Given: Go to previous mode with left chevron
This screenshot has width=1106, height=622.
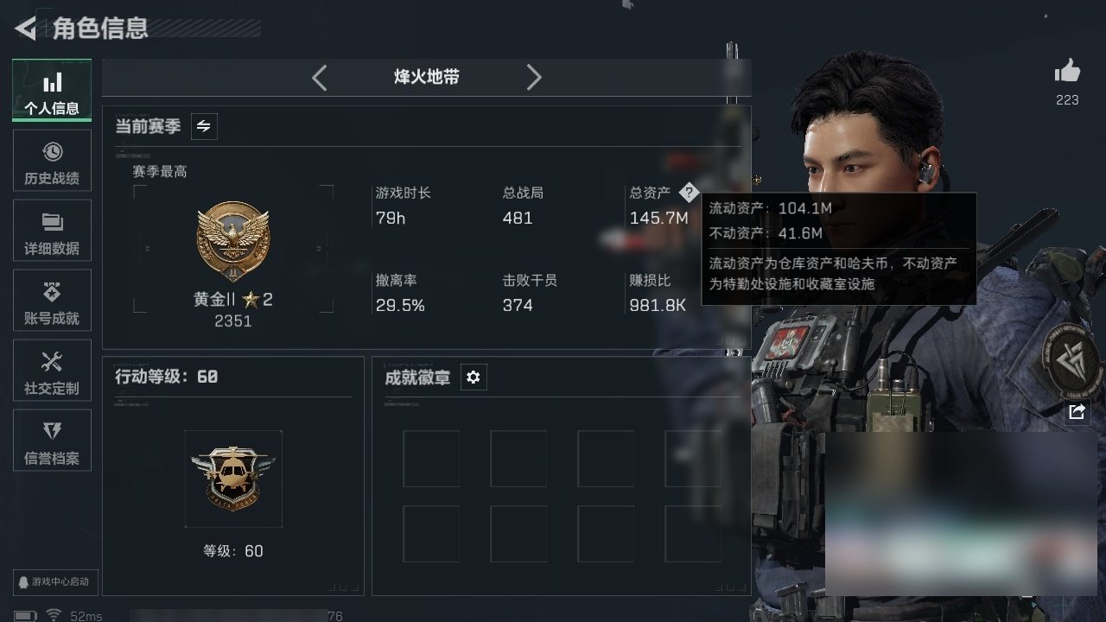Looking at the screenshot, I should tap(320, 78).
